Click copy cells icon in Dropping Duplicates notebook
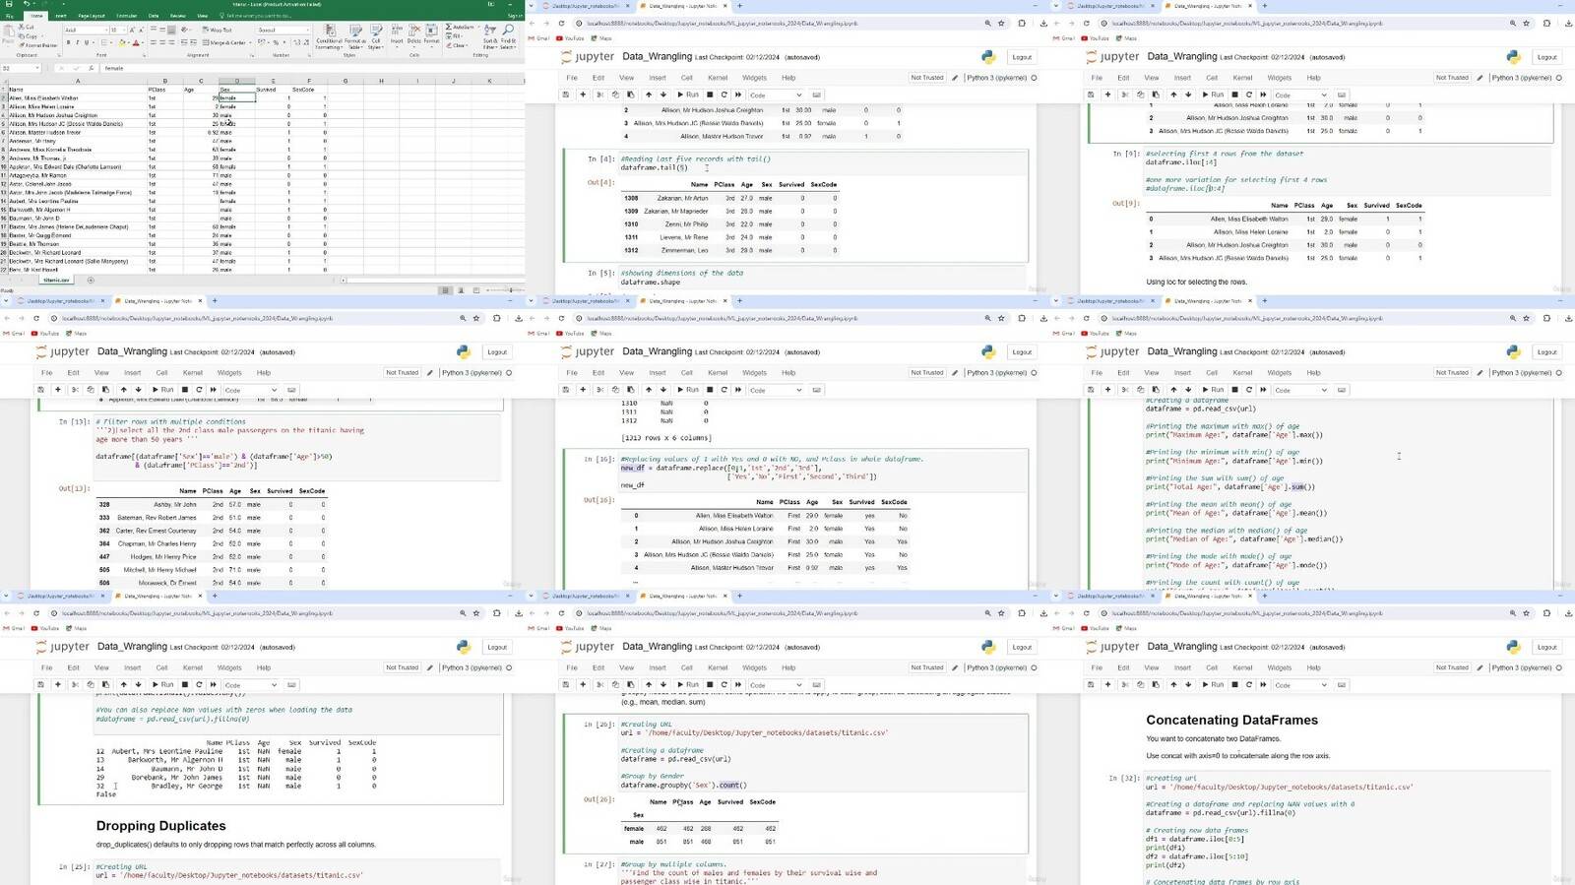Screen dimensions: 1575x885 pyautogui.click(x=91, y=684)
